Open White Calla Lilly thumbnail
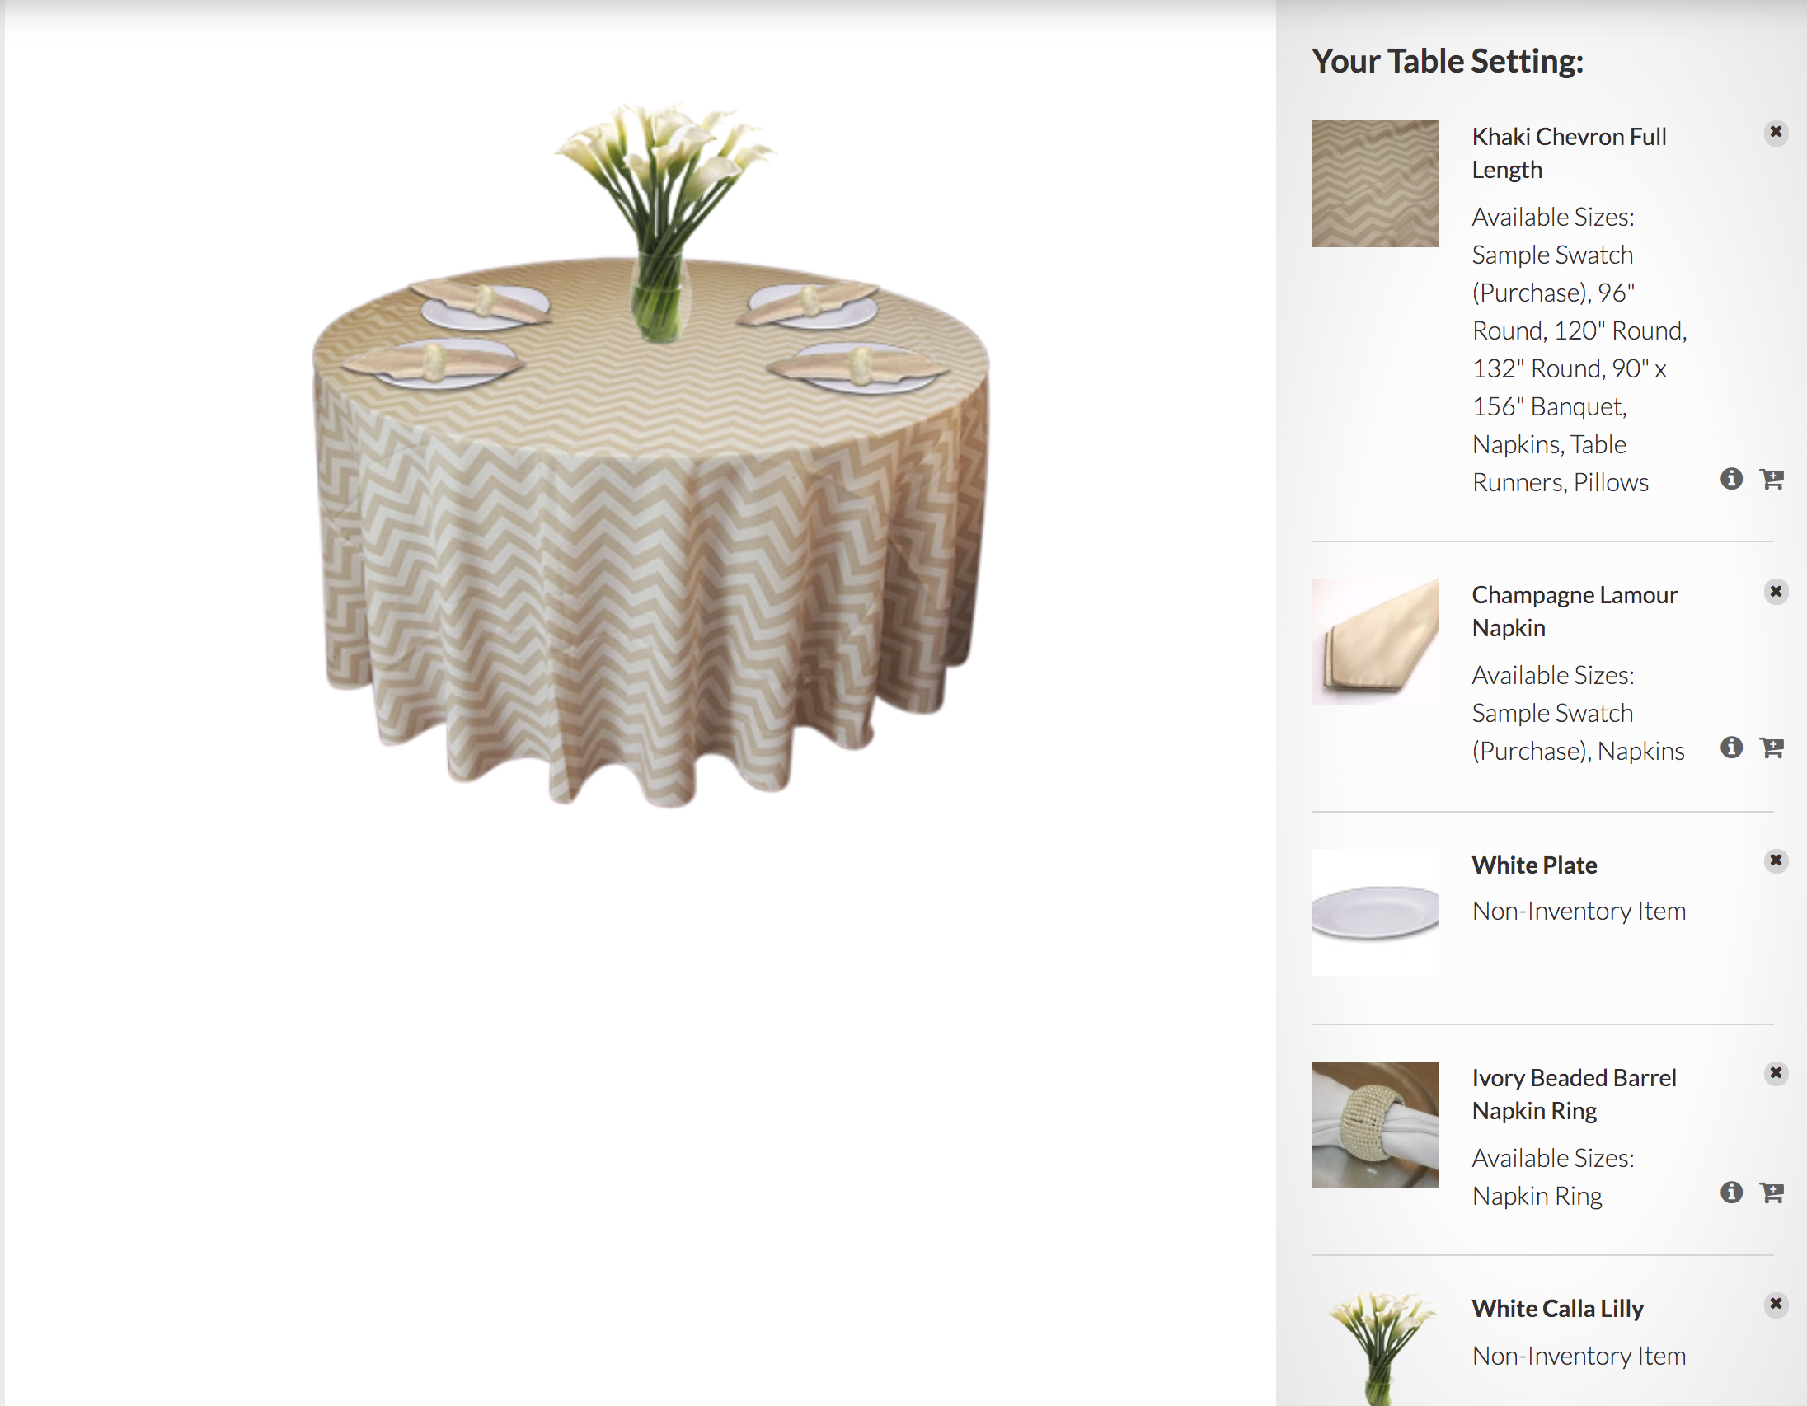Viewport: 1807px width, 1406px height. 1375,1348
